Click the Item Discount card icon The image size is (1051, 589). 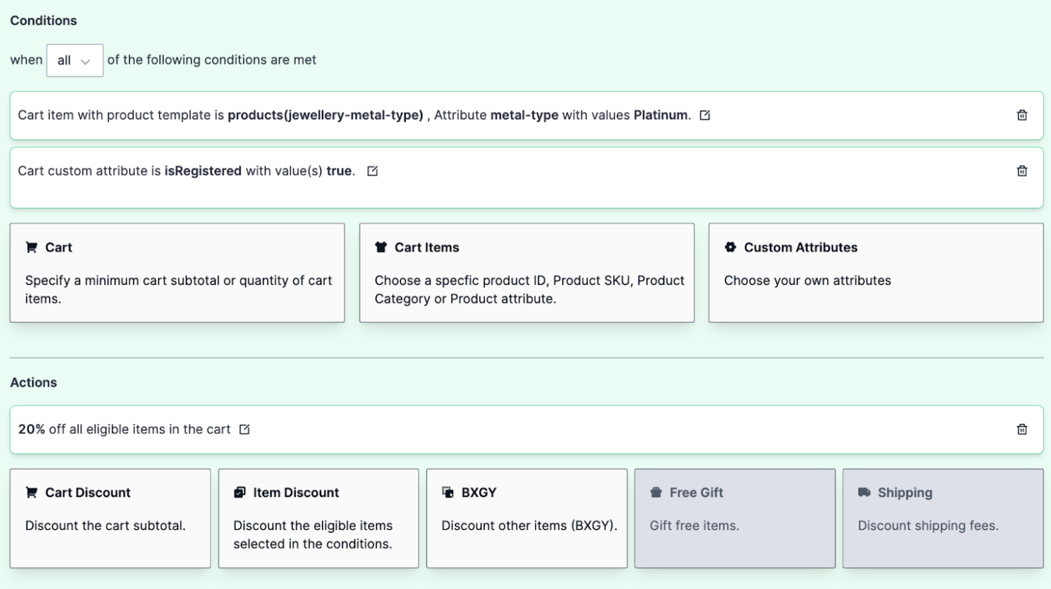tap(239, 492)
